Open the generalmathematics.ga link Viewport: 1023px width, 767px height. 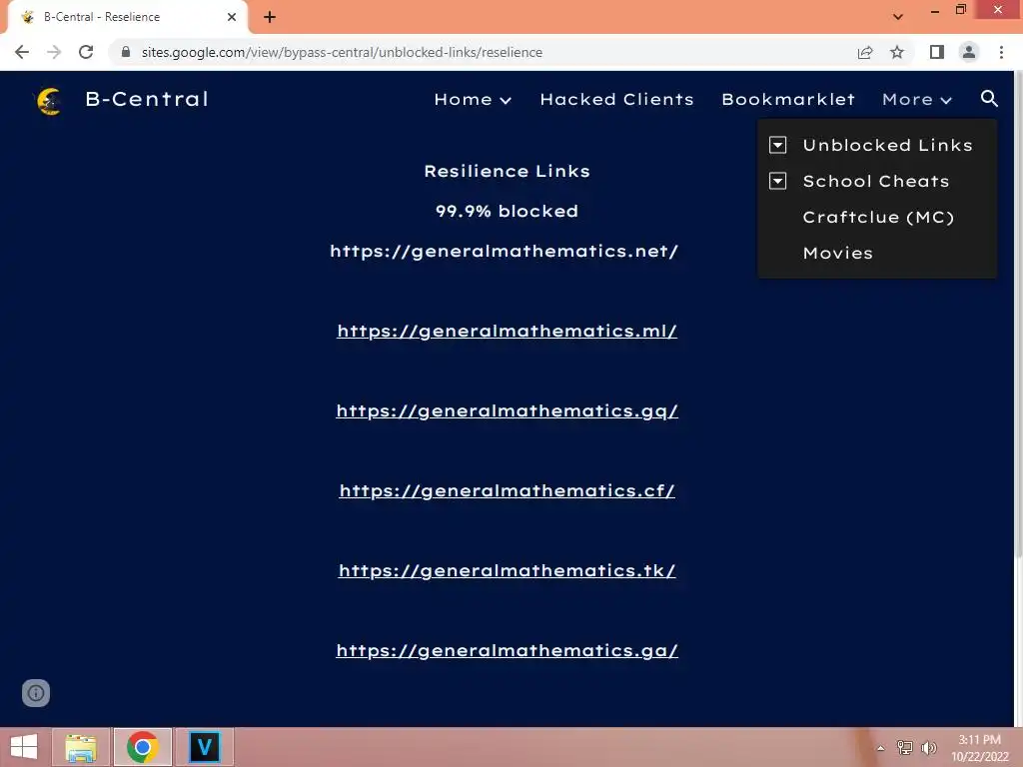[x=507, y=651]
